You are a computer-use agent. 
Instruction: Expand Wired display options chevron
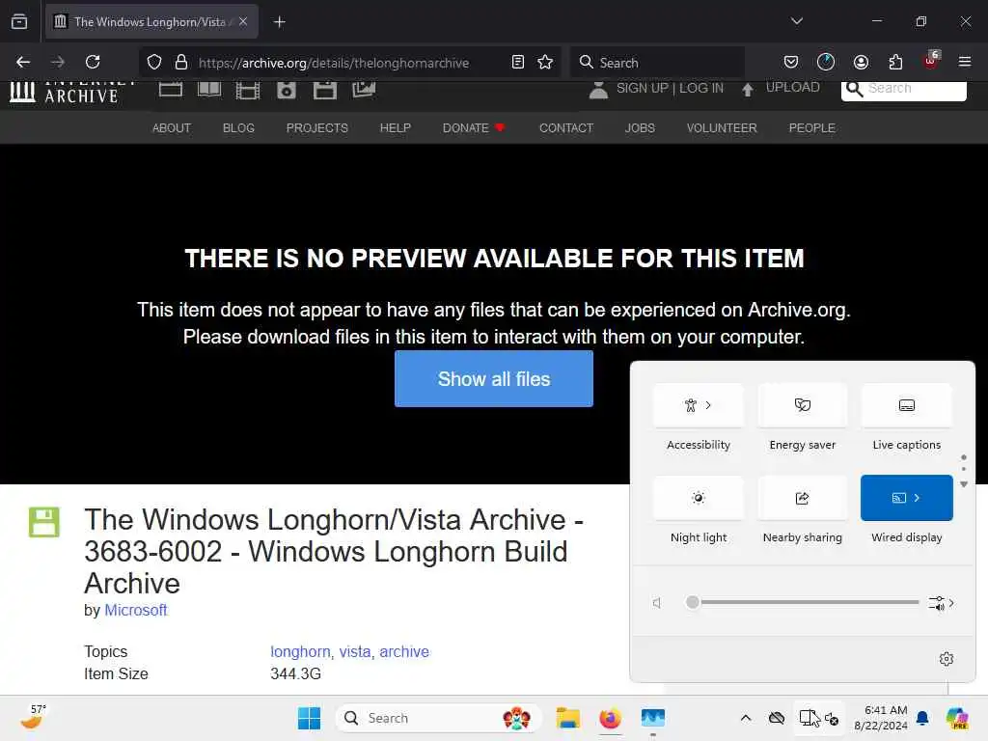tap(917, 498)
